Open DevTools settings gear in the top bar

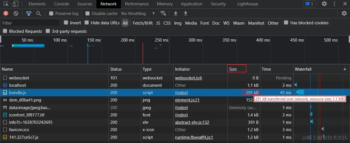click(x=324, y=4)
